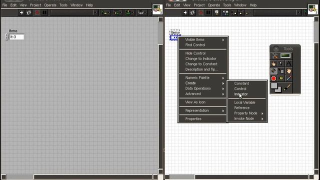Screen dimensions: 320x180
Task: Close the Tools palette
Action: point(276,49)
